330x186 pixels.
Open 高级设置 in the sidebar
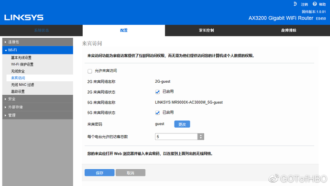pos(18,91)
